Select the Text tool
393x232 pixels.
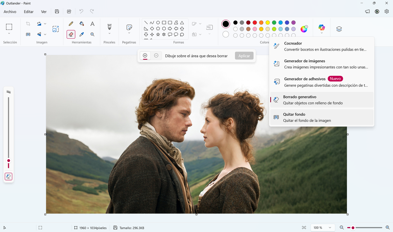93,24
